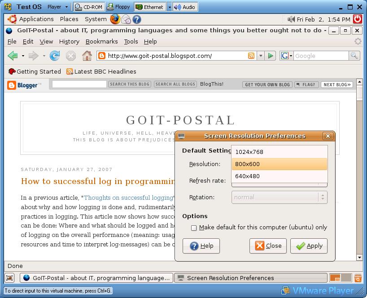Click the Apply button
The width and height of the screenshot is (367, 298).
[309, 246]
